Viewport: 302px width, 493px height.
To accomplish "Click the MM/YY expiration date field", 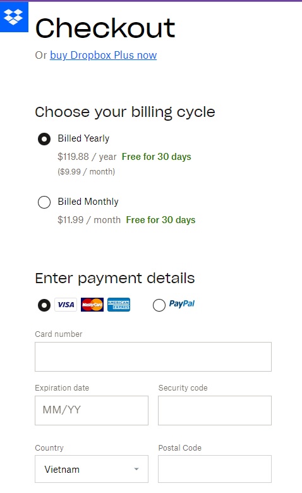I will pyautogui.click(x=92, y=410).
